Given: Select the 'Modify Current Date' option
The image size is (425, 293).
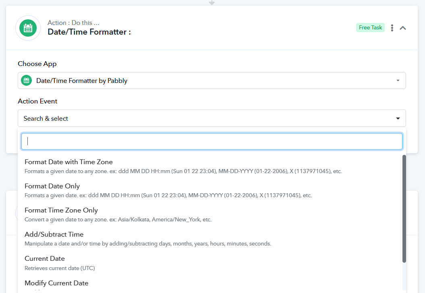Looking at the screenshot, I should (x=56, y=283).
